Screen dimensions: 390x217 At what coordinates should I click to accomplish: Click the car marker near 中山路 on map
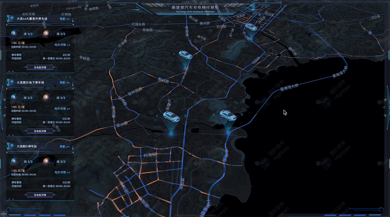point(251,27)
